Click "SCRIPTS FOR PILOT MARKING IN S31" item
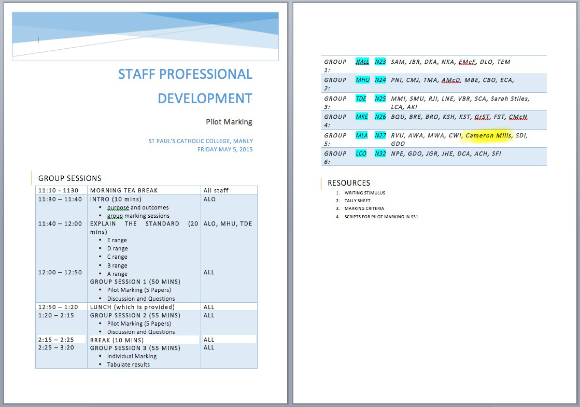Image resolution: width=580 pixels, height=407 pixels. point(381,217)
